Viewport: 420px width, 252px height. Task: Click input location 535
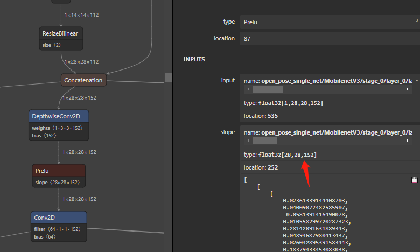[261, 116]
